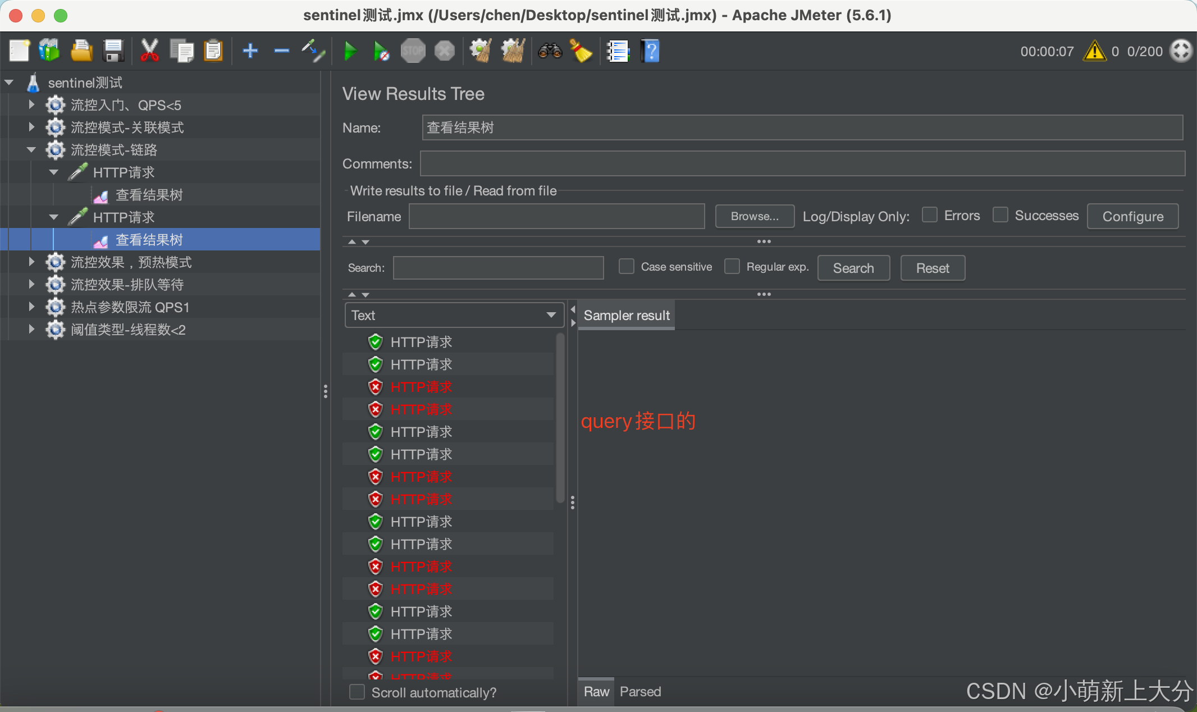
Task: Click the Configure button
Action: point(1132,216)
